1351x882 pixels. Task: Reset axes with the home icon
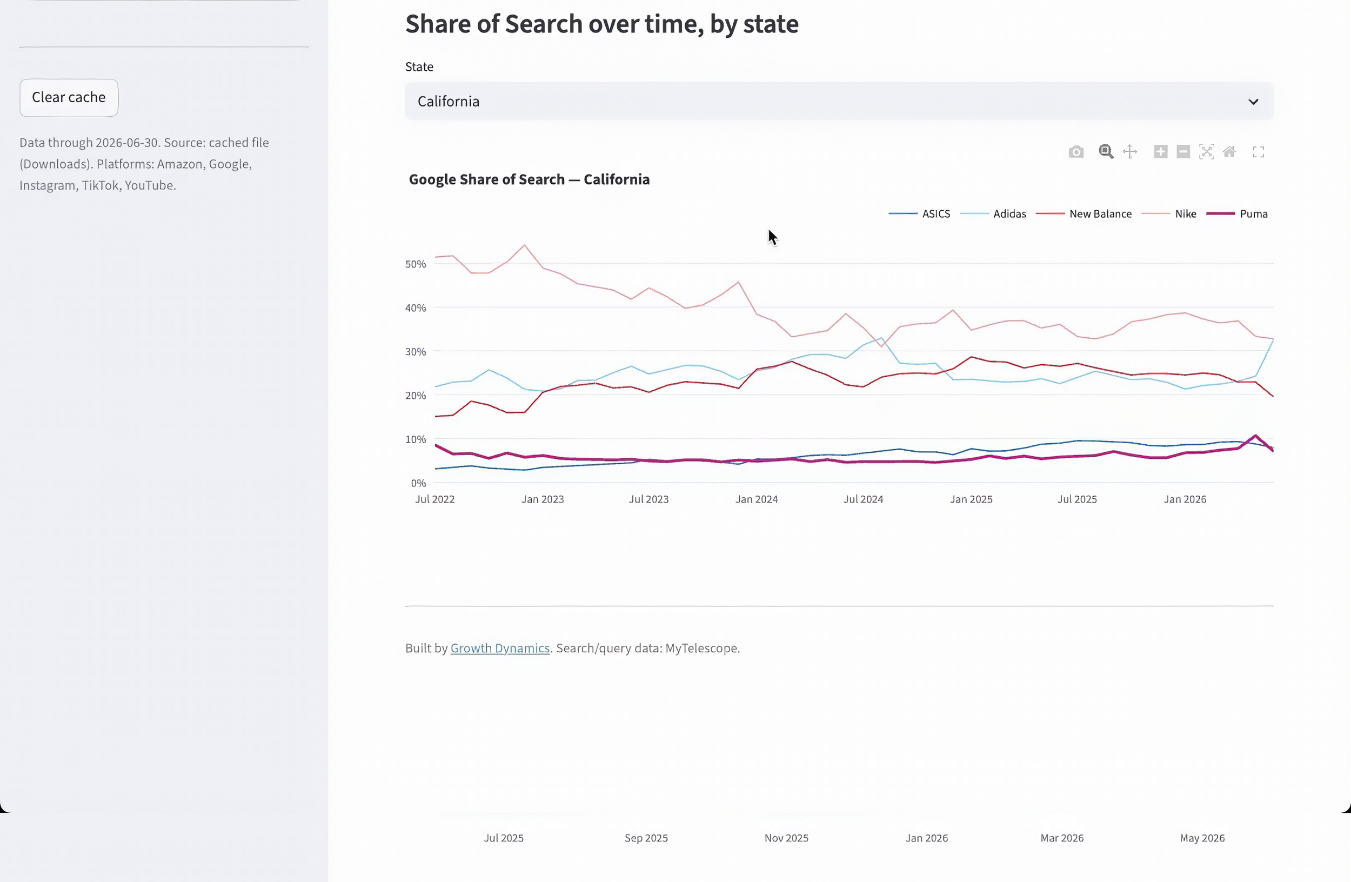(1229, 151)
